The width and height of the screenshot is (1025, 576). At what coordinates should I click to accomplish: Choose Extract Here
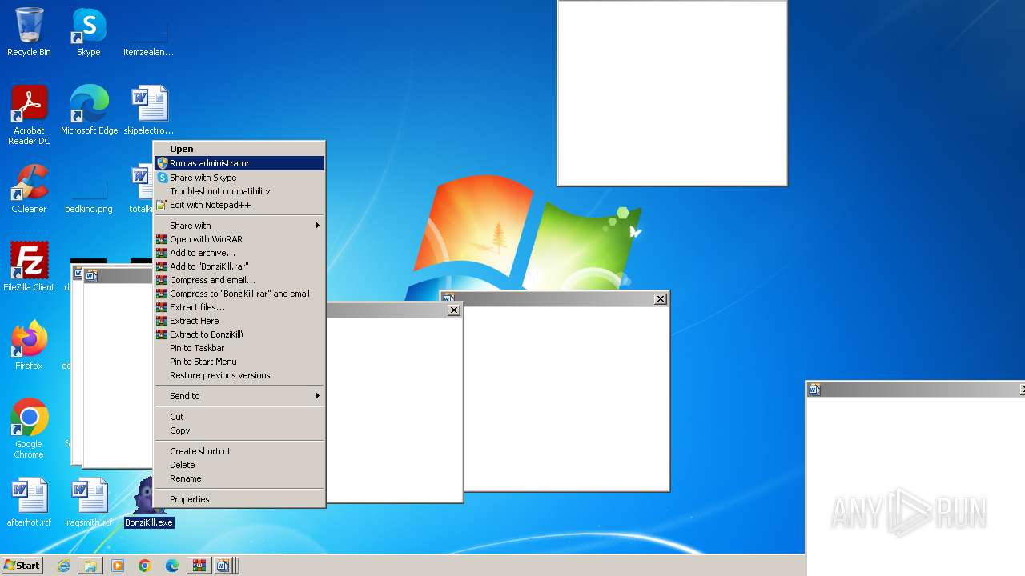tap(239, 321)
